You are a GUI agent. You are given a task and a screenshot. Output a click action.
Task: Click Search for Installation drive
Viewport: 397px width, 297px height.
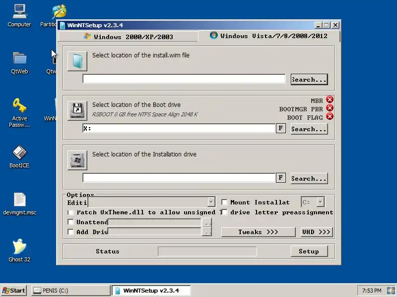[x=309, y=179]
